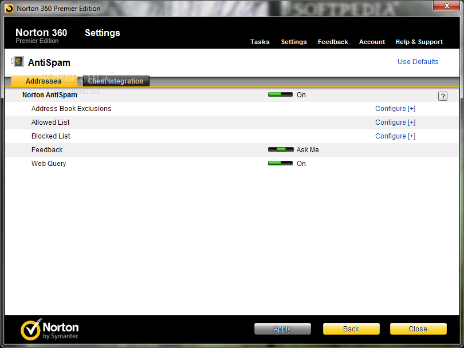Expand Configure for Address Book Exclusions
The image size is (464, 348).
coord(395,109)
